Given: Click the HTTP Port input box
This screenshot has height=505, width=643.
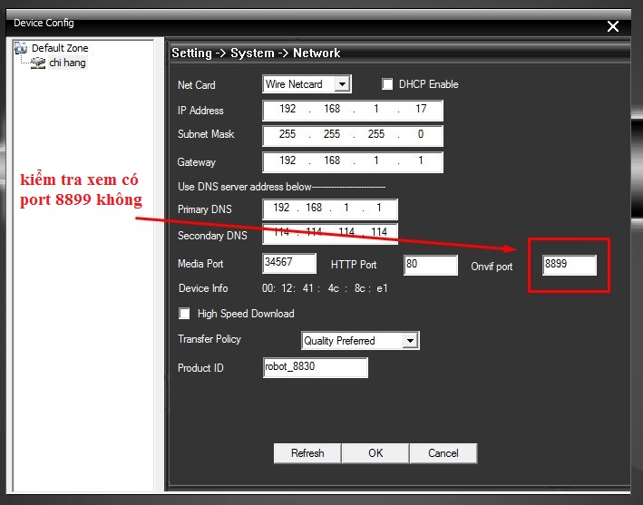Looking at the screenshot, I should click(430, 265).
